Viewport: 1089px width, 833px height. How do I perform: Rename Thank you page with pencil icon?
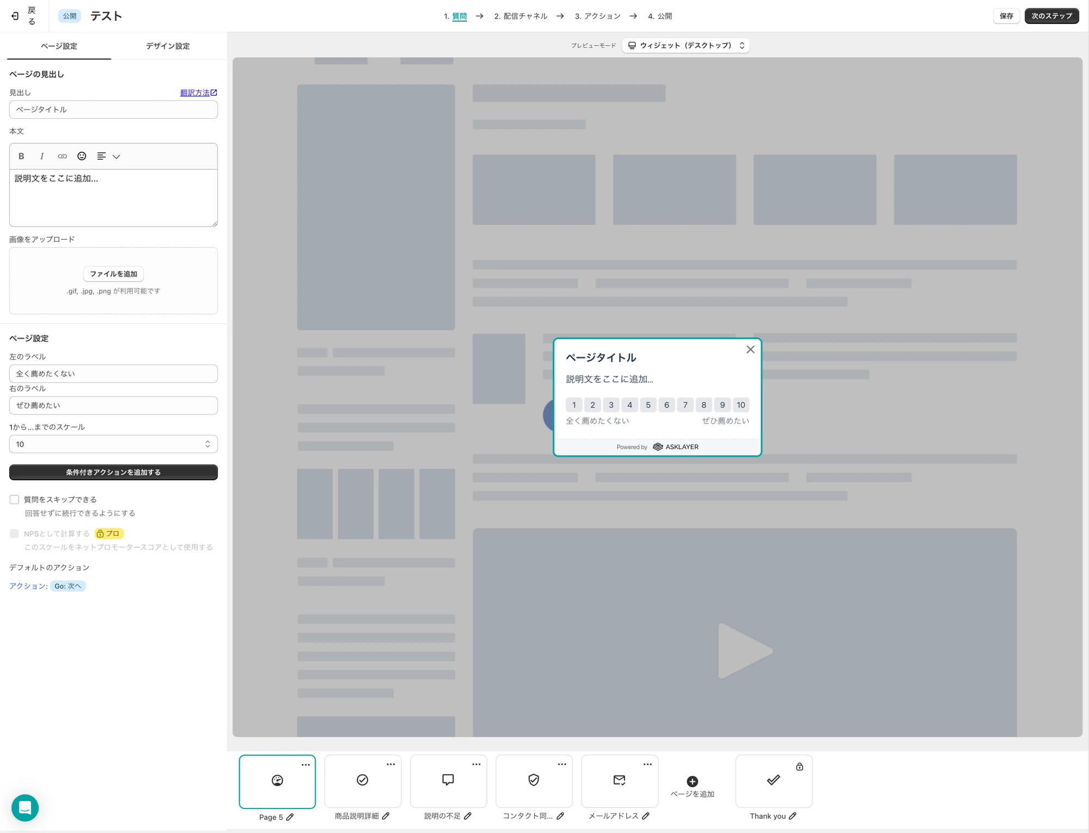[793, 816]
